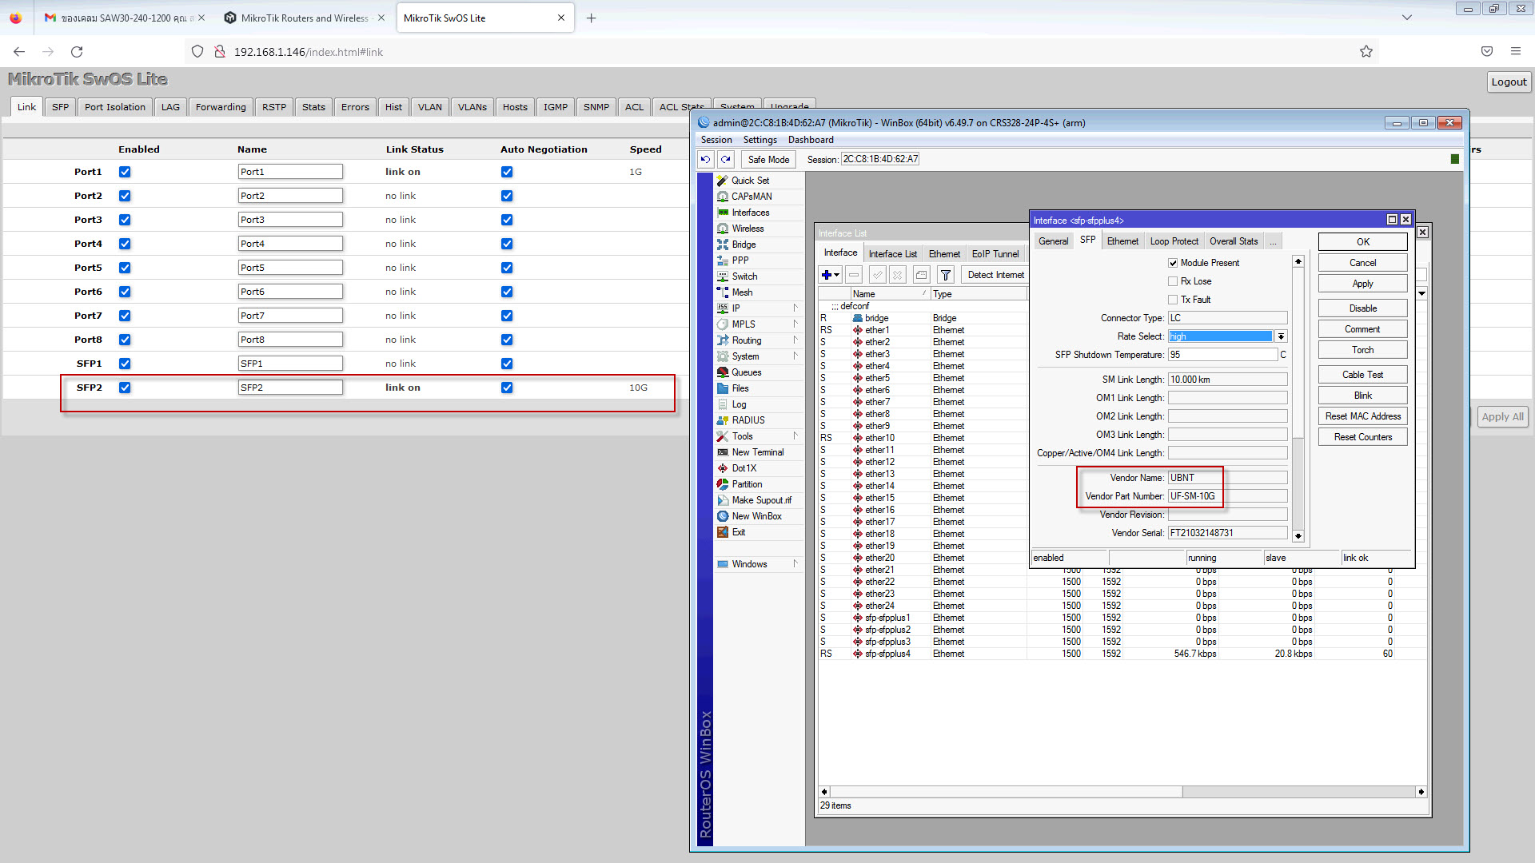Screen dimensions: 1535x863
Task: Click the Port1 name input field
Action: 290,172
